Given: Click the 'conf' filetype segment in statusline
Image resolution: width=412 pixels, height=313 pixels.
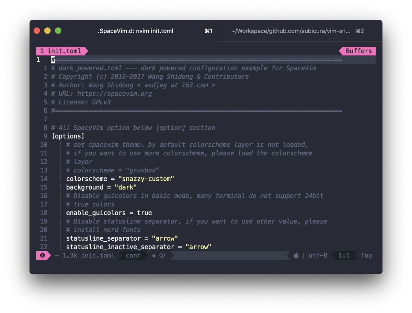Looking at the screenshot, I should tap(133, 255).
